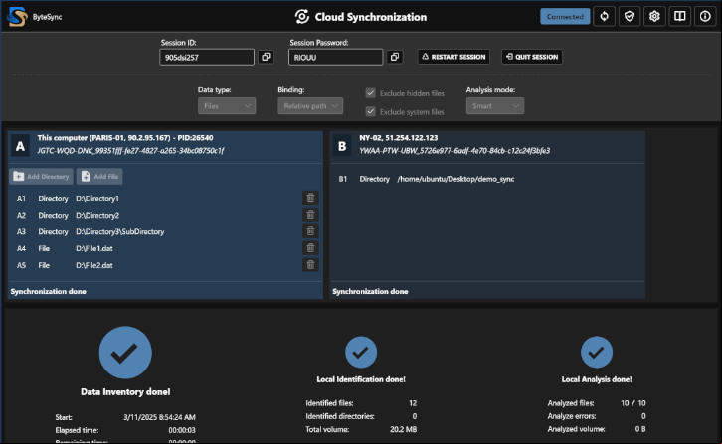Delete the A4 File1.dat entry

pos(311,248)
